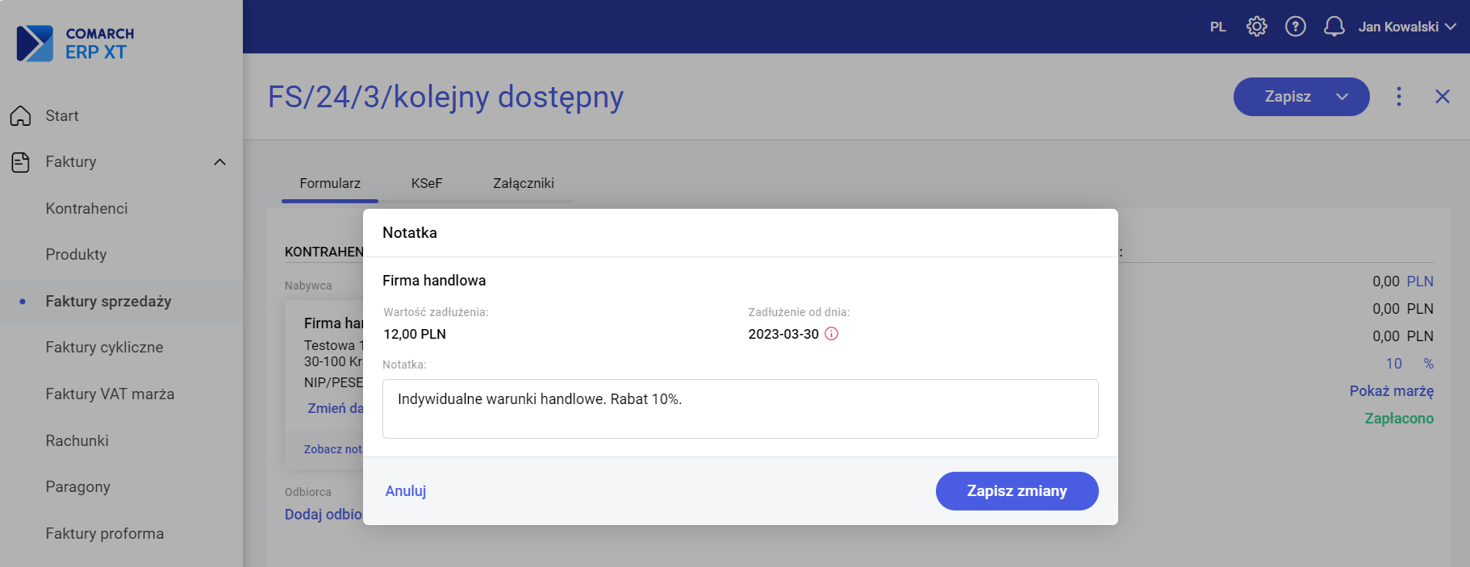Collapse the Faktury menu section
Viewport: 1470px width, 567px height.
point(219,162)
